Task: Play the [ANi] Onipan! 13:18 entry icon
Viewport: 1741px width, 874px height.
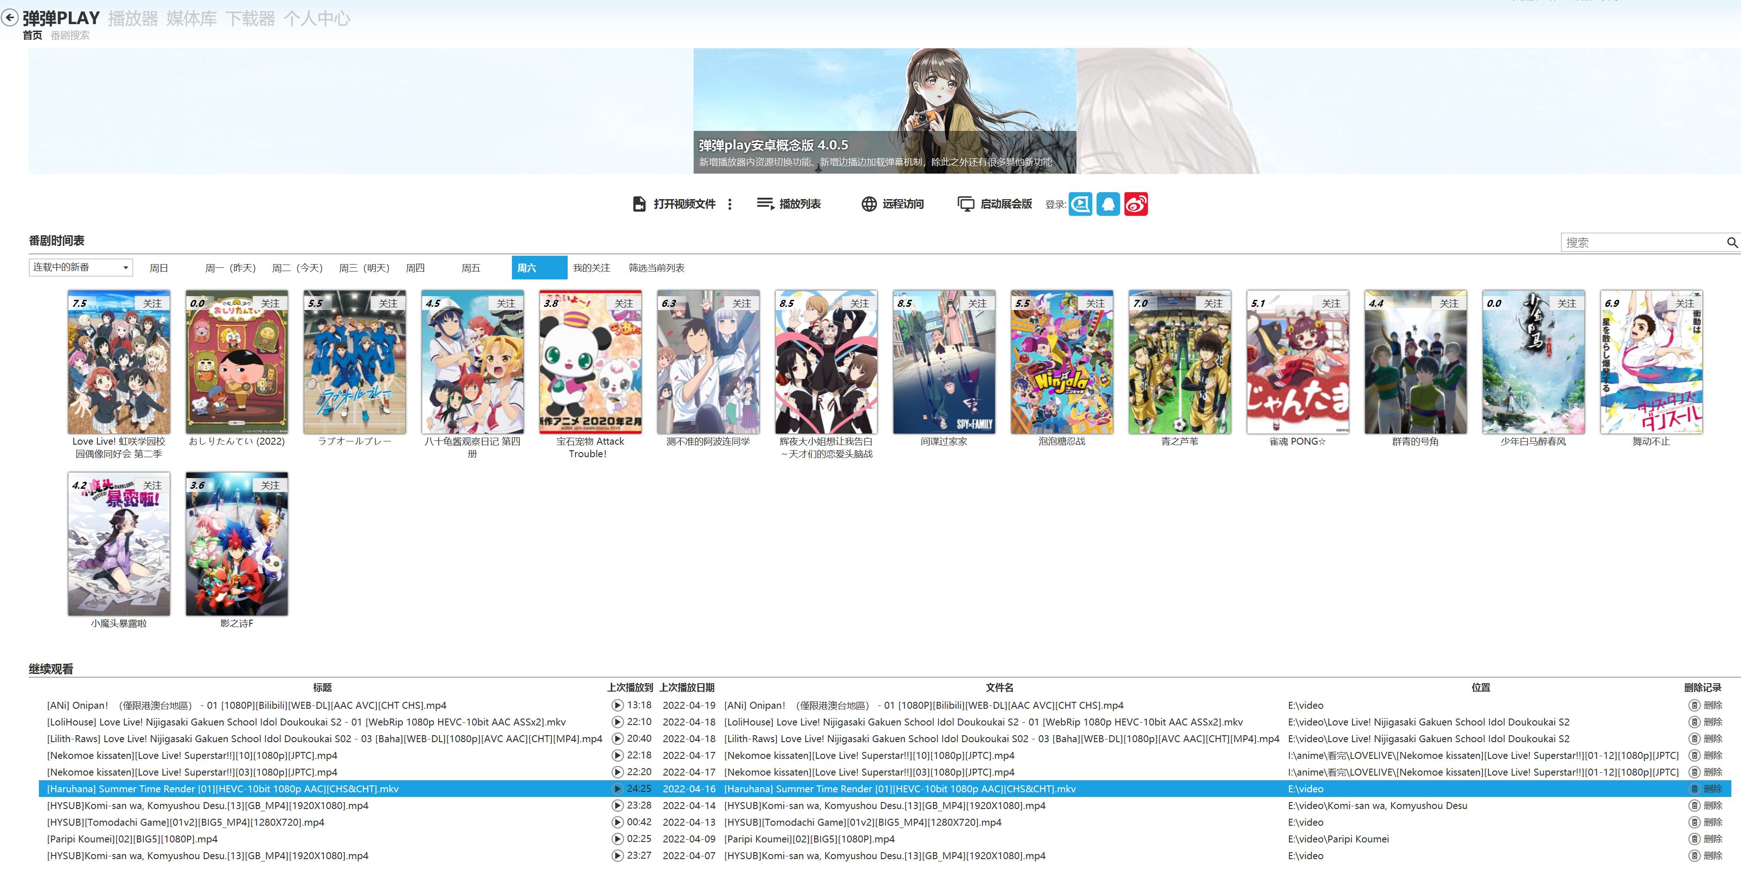Action: click(x=617, y=705)
